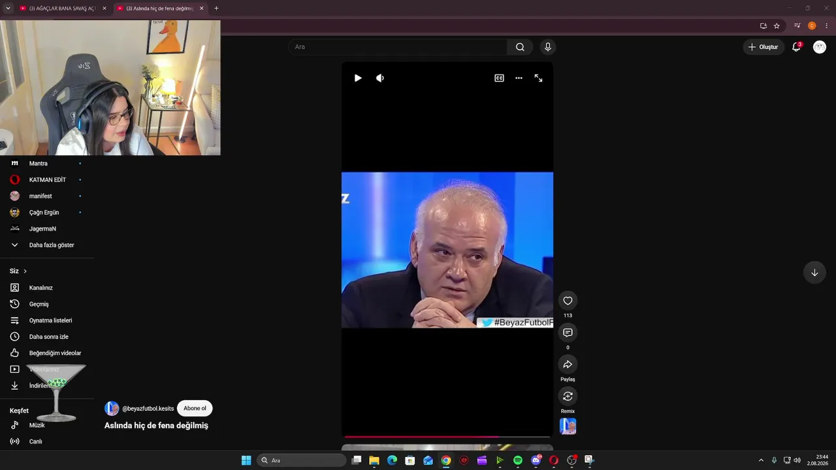The height and width of the screenshot is (470, 836).
Task: Launch Microsoft Edge from the taskbar
Action: tap(392, 460)
